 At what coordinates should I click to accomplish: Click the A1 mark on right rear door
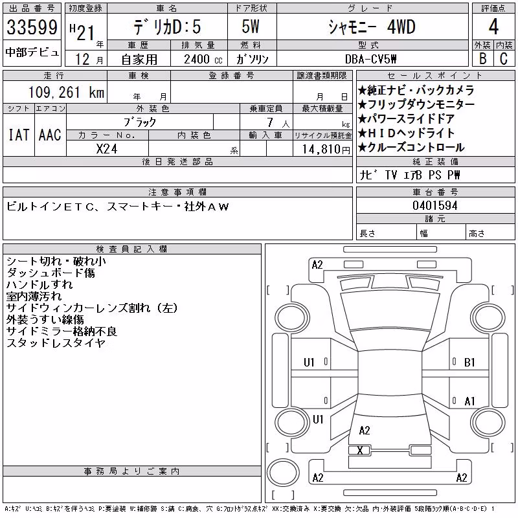[x=469, y=401]
